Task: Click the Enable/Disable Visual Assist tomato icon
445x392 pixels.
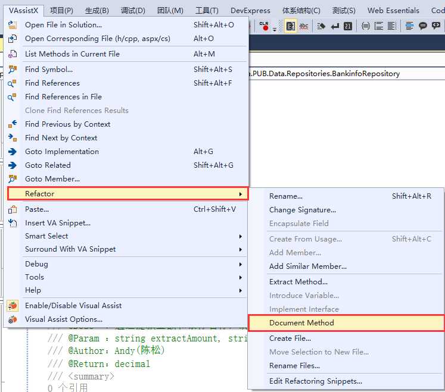Action: (13, 306)
